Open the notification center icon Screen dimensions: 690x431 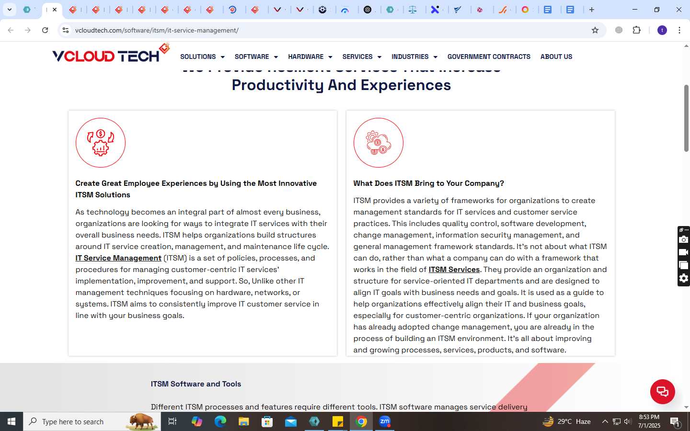pyautogui.click(x=675, y=422)
